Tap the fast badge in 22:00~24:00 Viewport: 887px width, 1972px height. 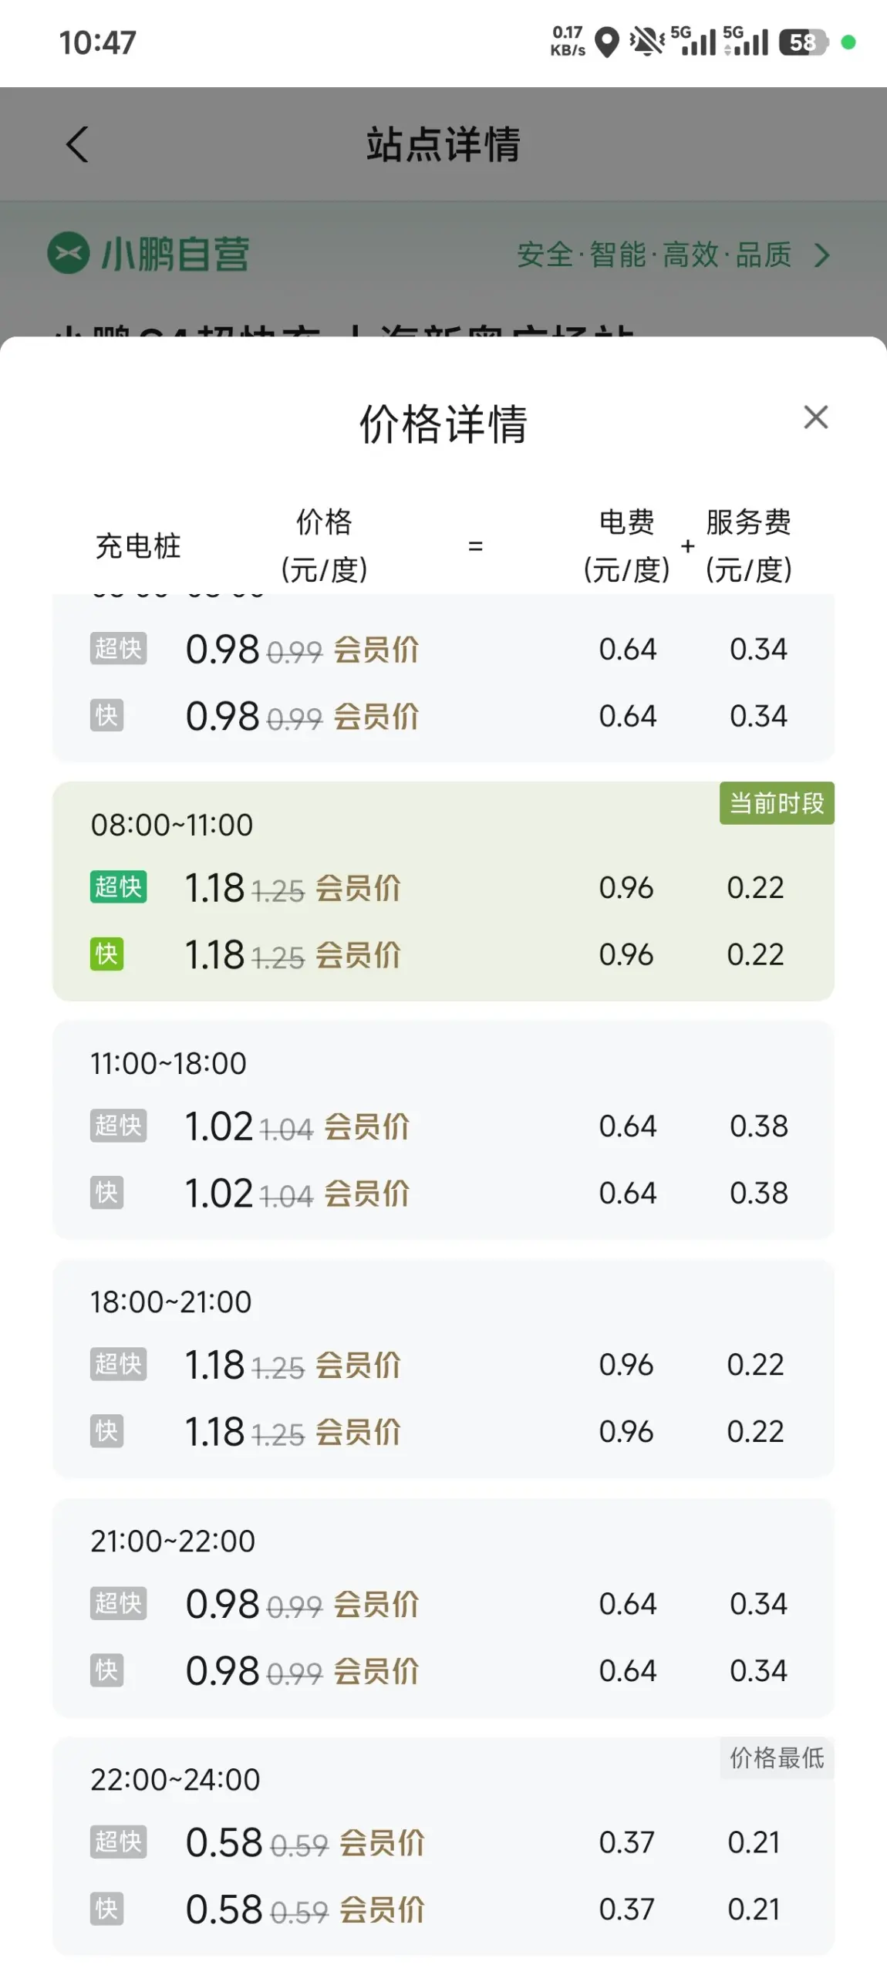[106, 1909]
